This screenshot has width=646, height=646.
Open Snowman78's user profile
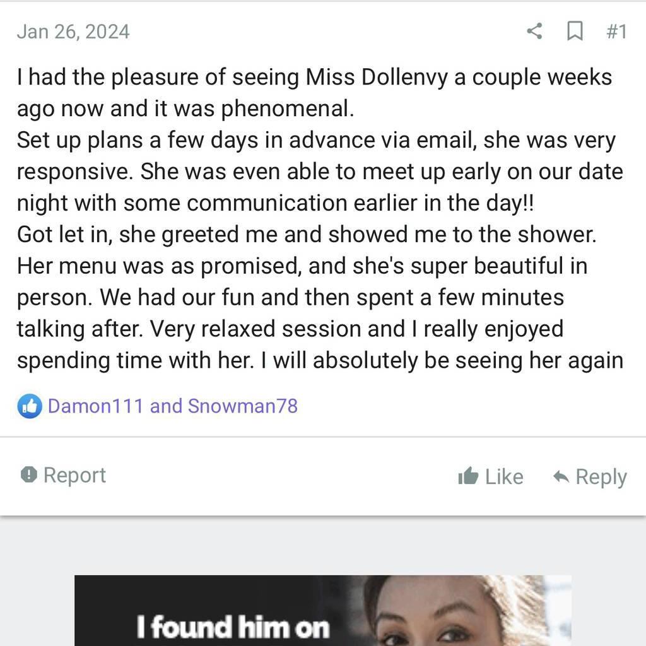[242, 406]
